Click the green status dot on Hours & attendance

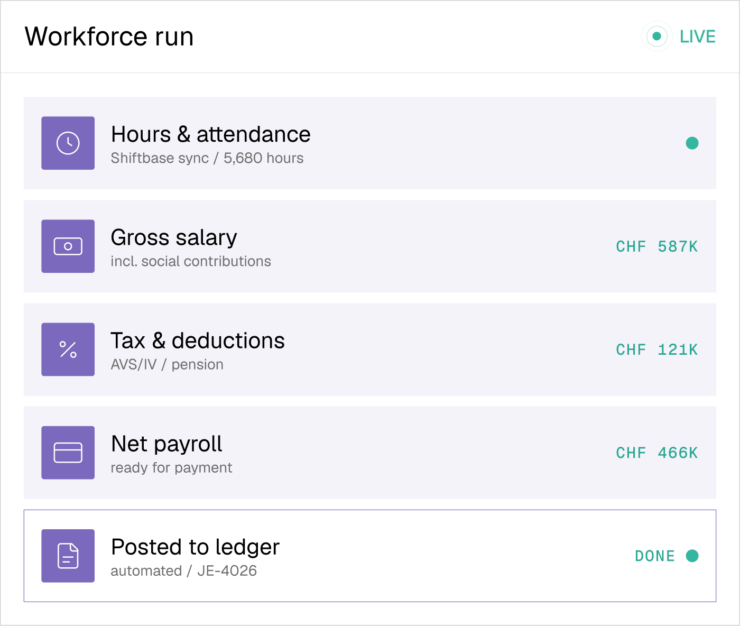[x=692, y=143]
